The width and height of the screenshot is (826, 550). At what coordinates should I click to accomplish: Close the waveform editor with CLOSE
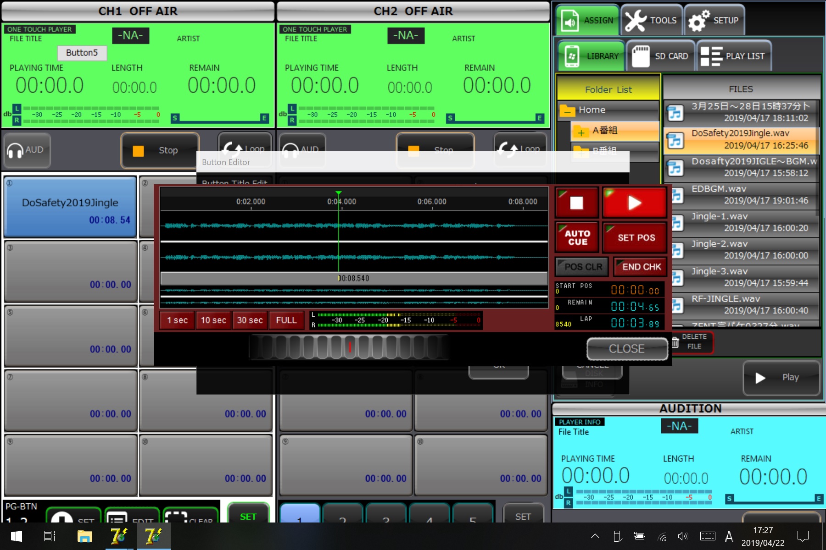(627, 349)
